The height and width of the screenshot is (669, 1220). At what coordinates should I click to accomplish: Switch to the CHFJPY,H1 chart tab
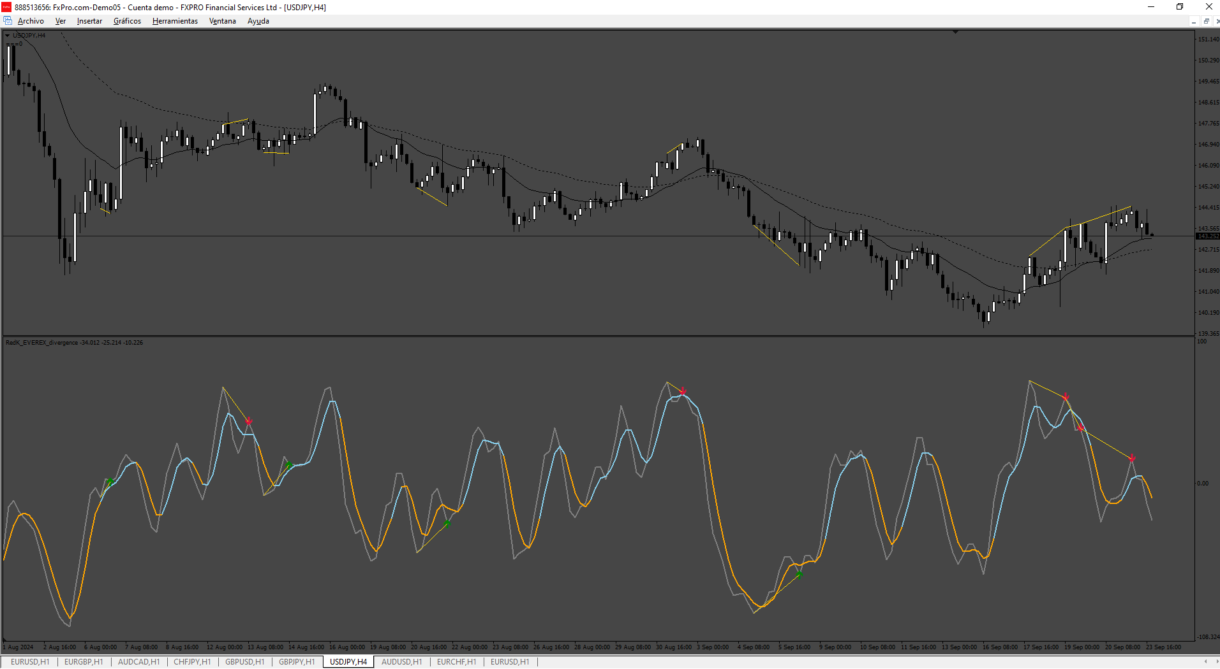192,662
